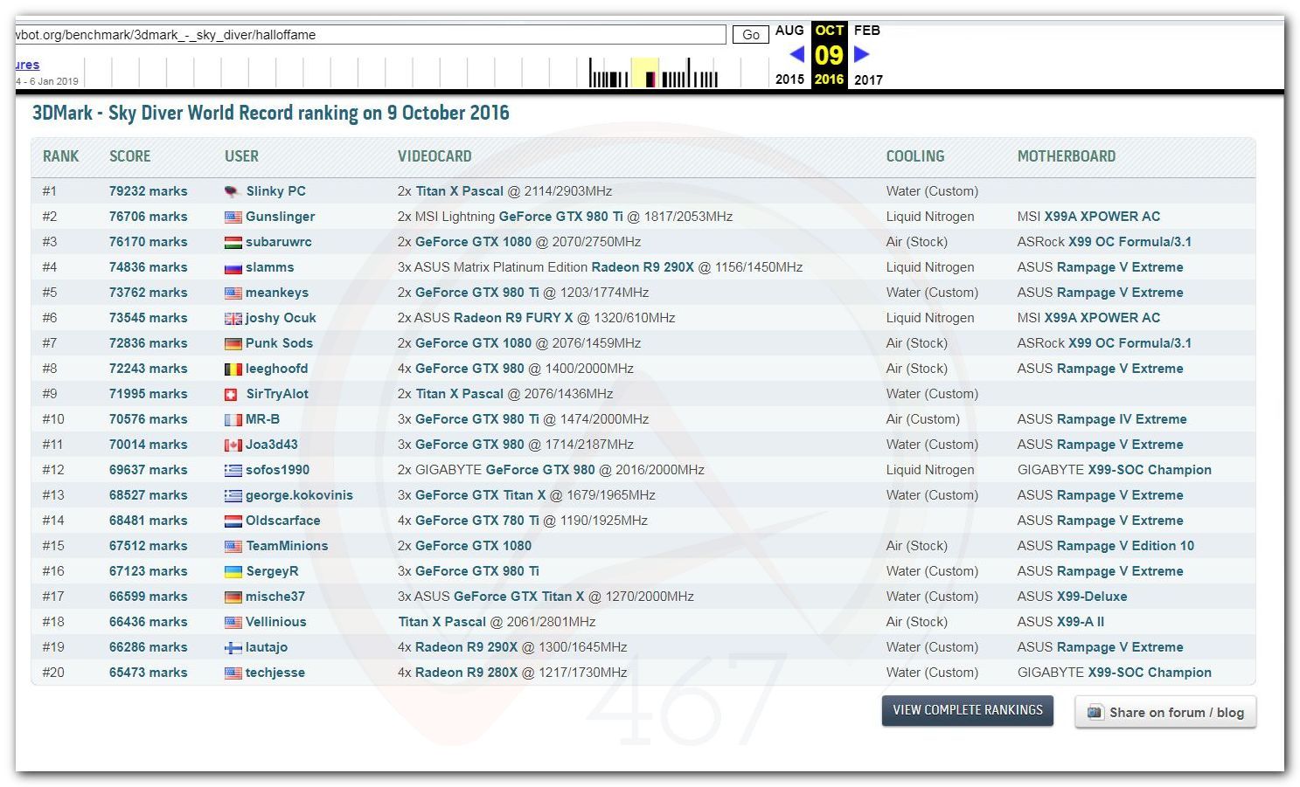Click GeForce GTX 980 Ti link in Gunslinger row

point(561,217)
